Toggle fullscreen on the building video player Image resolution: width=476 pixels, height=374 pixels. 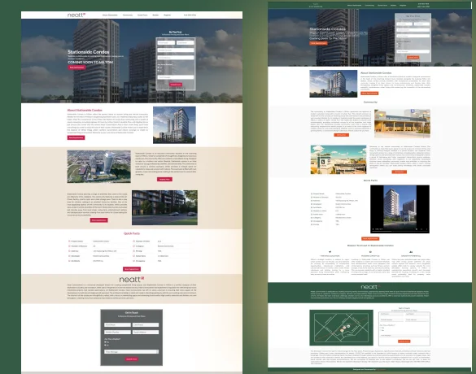pos(421,229)
